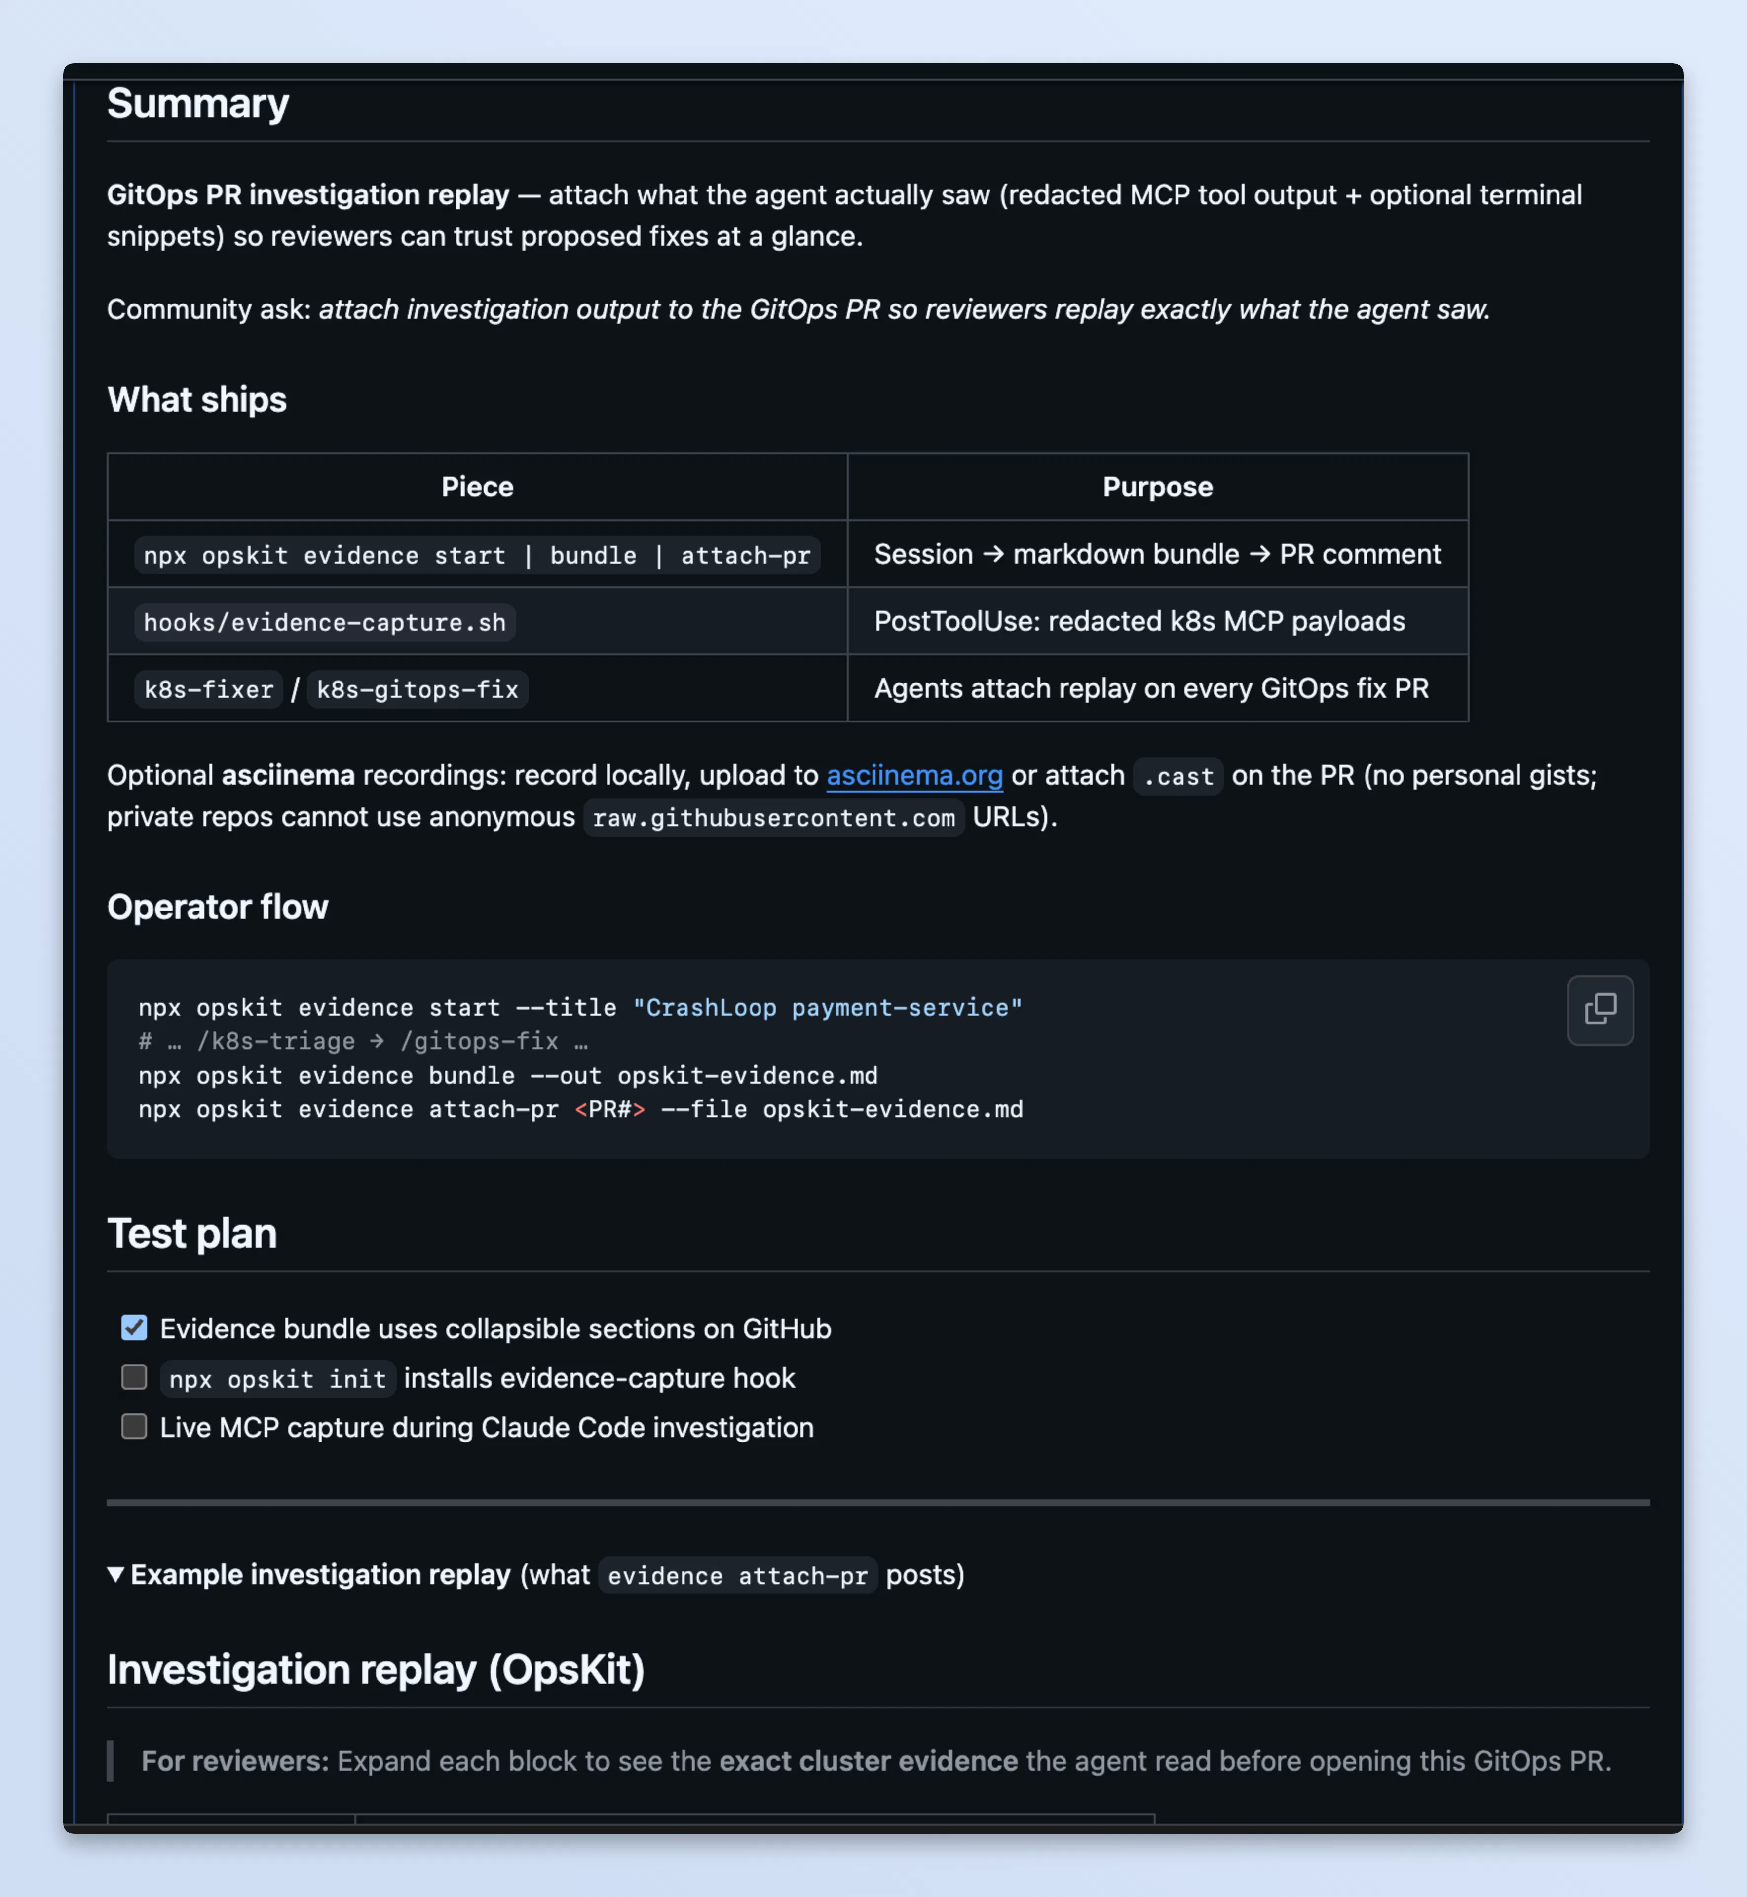The height and width of the screenshot is (1897, 1747).
Task: Click the For reviewers blockquote text
Action: [876, 1761]
